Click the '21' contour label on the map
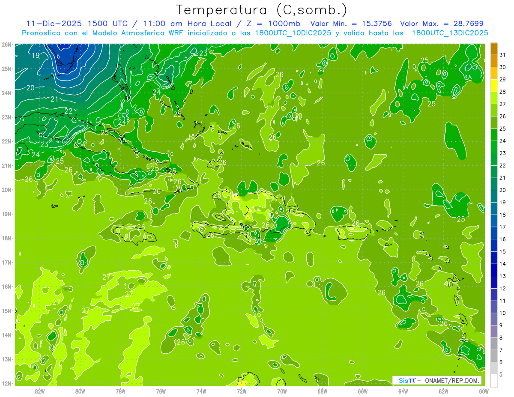 coord(54,99)
